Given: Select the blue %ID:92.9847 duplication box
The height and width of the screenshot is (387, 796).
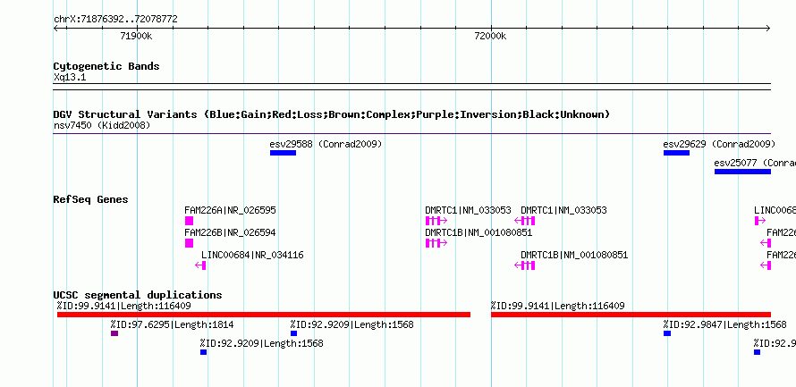Looking at the screenshot, I should point(667,333).
